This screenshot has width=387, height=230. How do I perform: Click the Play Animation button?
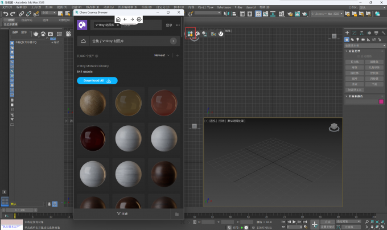tap(294, 222)
